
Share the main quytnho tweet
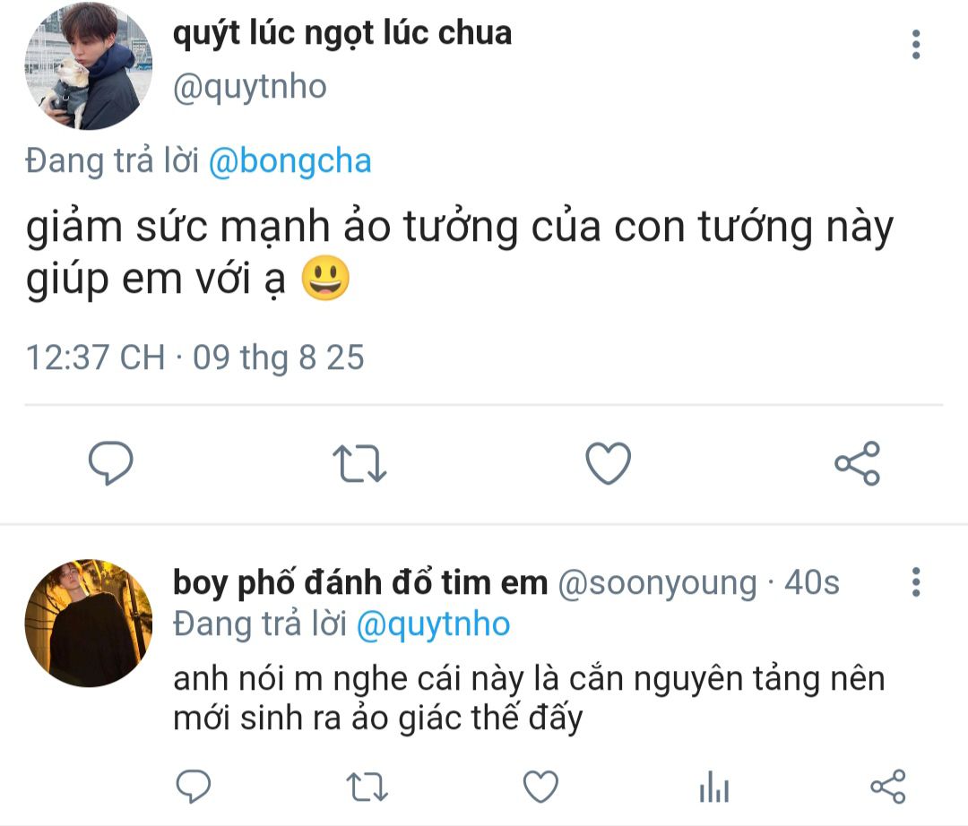pyautogui.click(x=857, y=463)
